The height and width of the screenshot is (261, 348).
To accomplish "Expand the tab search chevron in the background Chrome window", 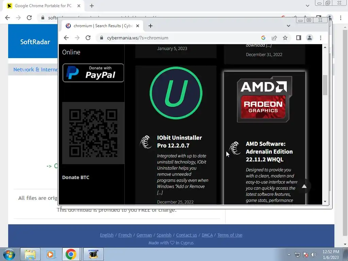I will (x=307, y=6).
